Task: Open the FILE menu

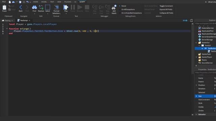Action: [x=4, y=2]
